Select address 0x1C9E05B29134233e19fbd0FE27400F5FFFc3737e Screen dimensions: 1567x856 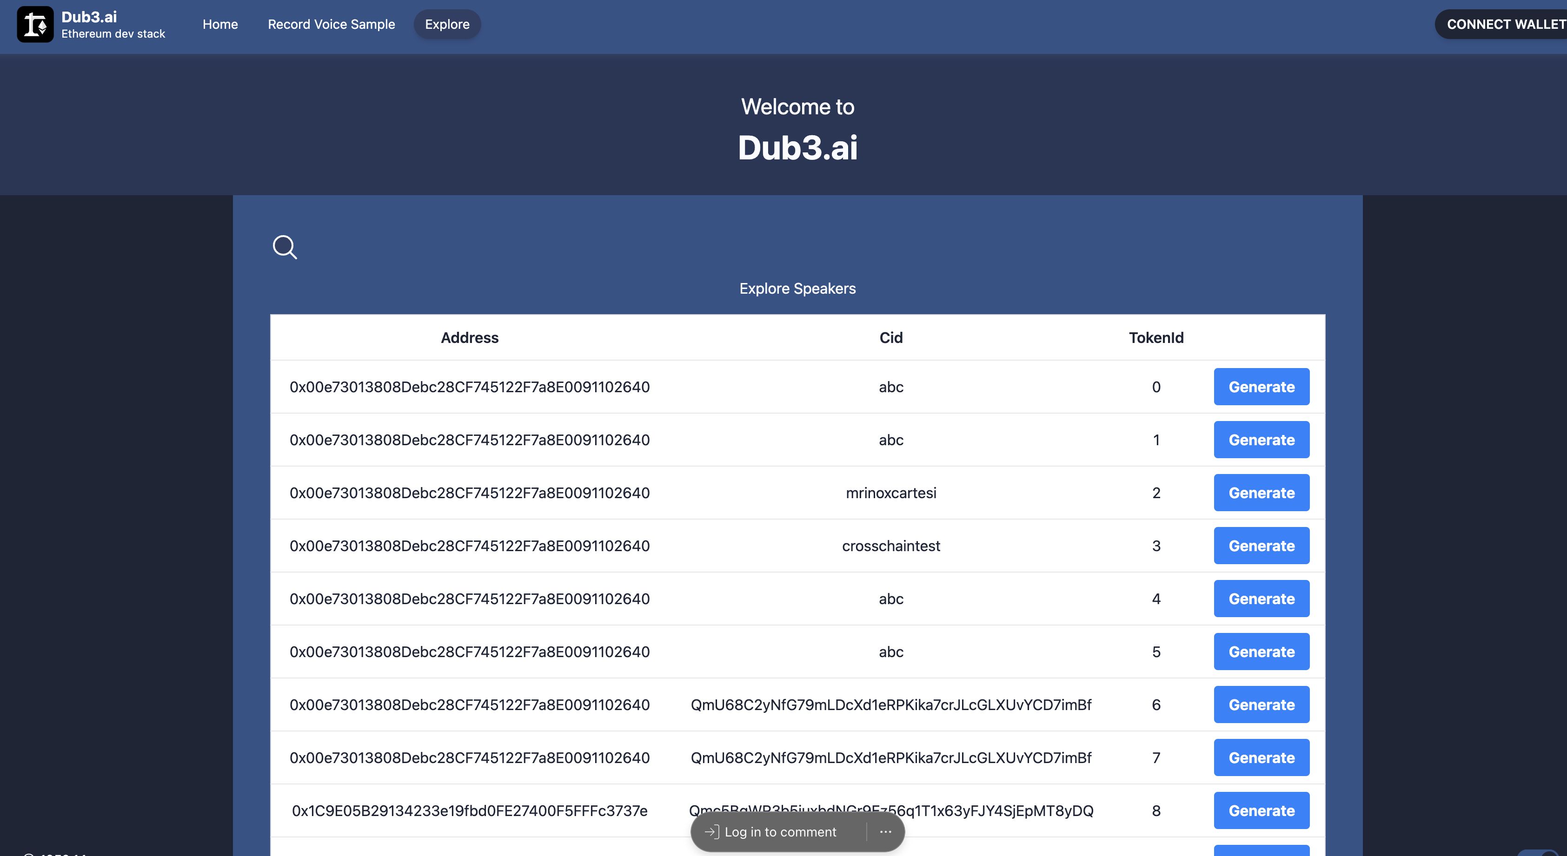click(x=470, y=810)
